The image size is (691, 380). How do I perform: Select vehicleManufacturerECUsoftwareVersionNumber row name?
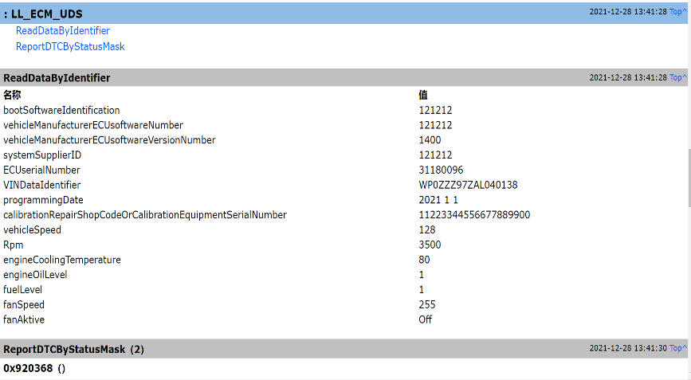tap(109, 140)
